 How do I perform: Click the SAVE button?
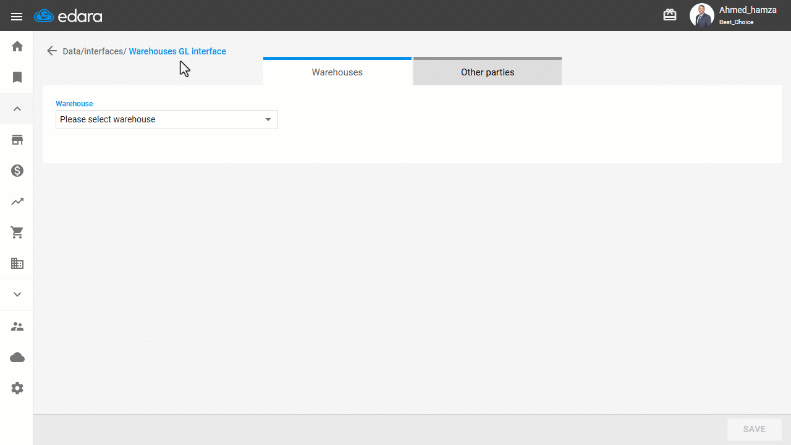[x=755, y=429]
